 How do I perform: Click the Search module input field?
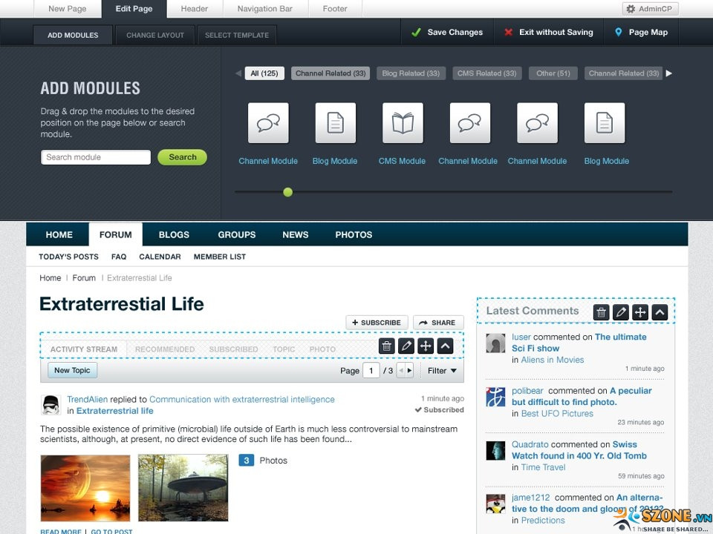[x=96, y=157]
